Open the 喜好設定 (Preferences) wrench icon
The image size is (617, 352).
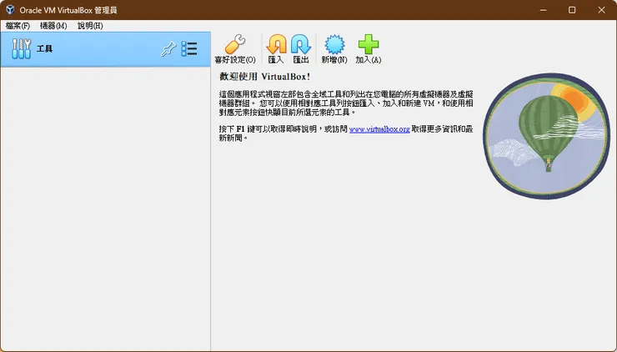(x=235, y=44)
